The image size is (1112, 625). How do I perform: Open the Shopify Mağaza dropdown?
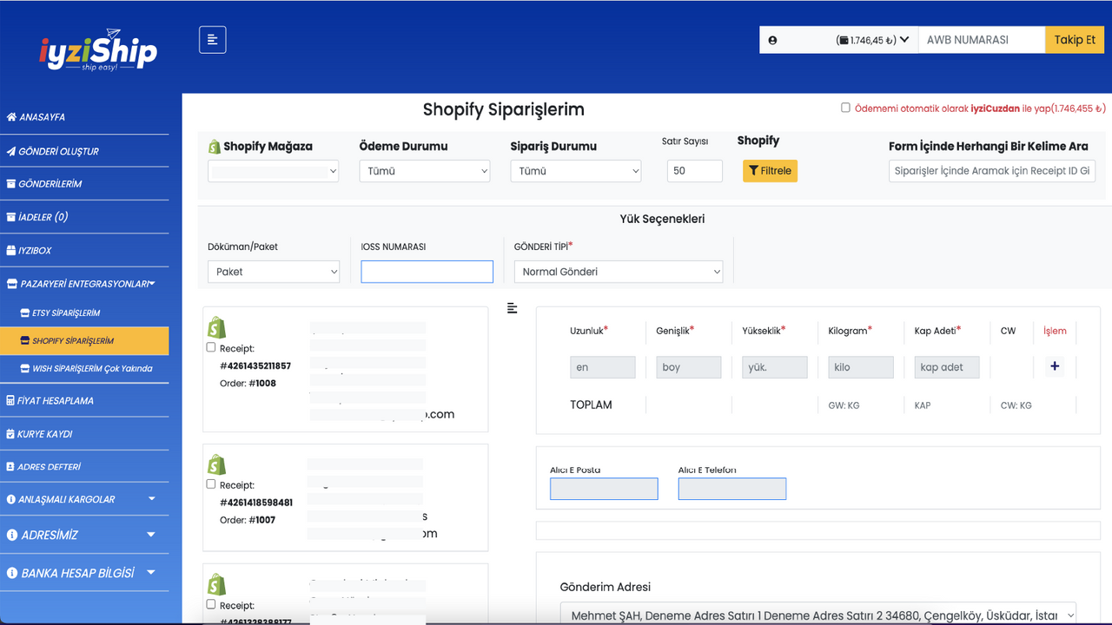click(274, 171)
